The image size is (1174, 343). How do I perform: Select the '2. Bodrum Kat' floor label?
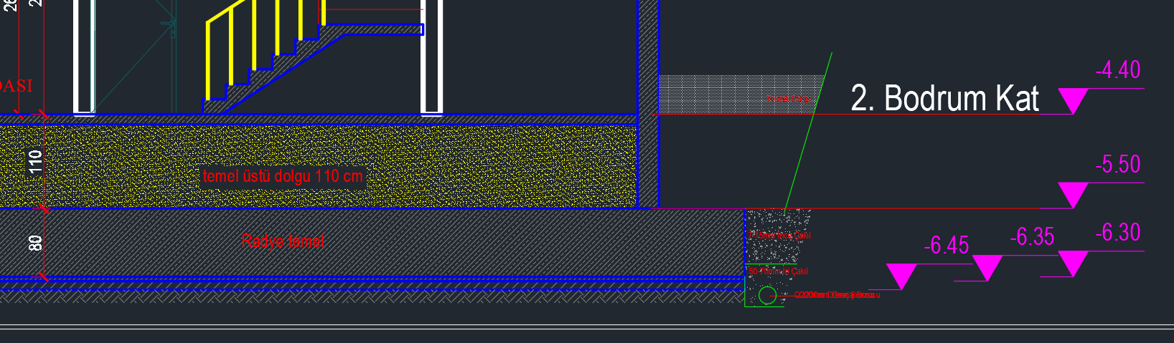944,98
